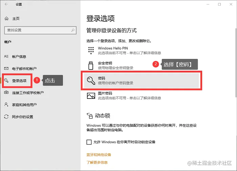The height and width of the screenshot is (171, 237).
Task: Click the 使用物理安全密钥登录 description
Action: pyautogui.click(x=116, y=68)
